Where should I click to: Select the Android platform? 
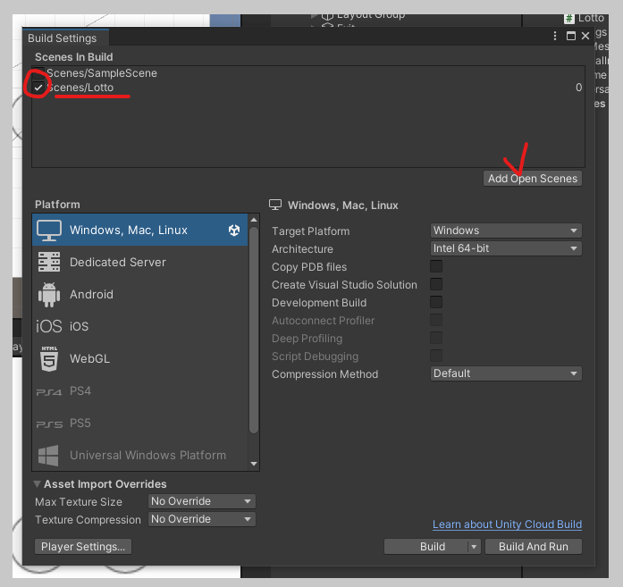pos(139,294)
